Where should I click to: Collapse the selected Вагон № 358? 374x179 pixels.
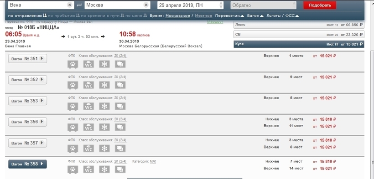click(x=27, y=164)
